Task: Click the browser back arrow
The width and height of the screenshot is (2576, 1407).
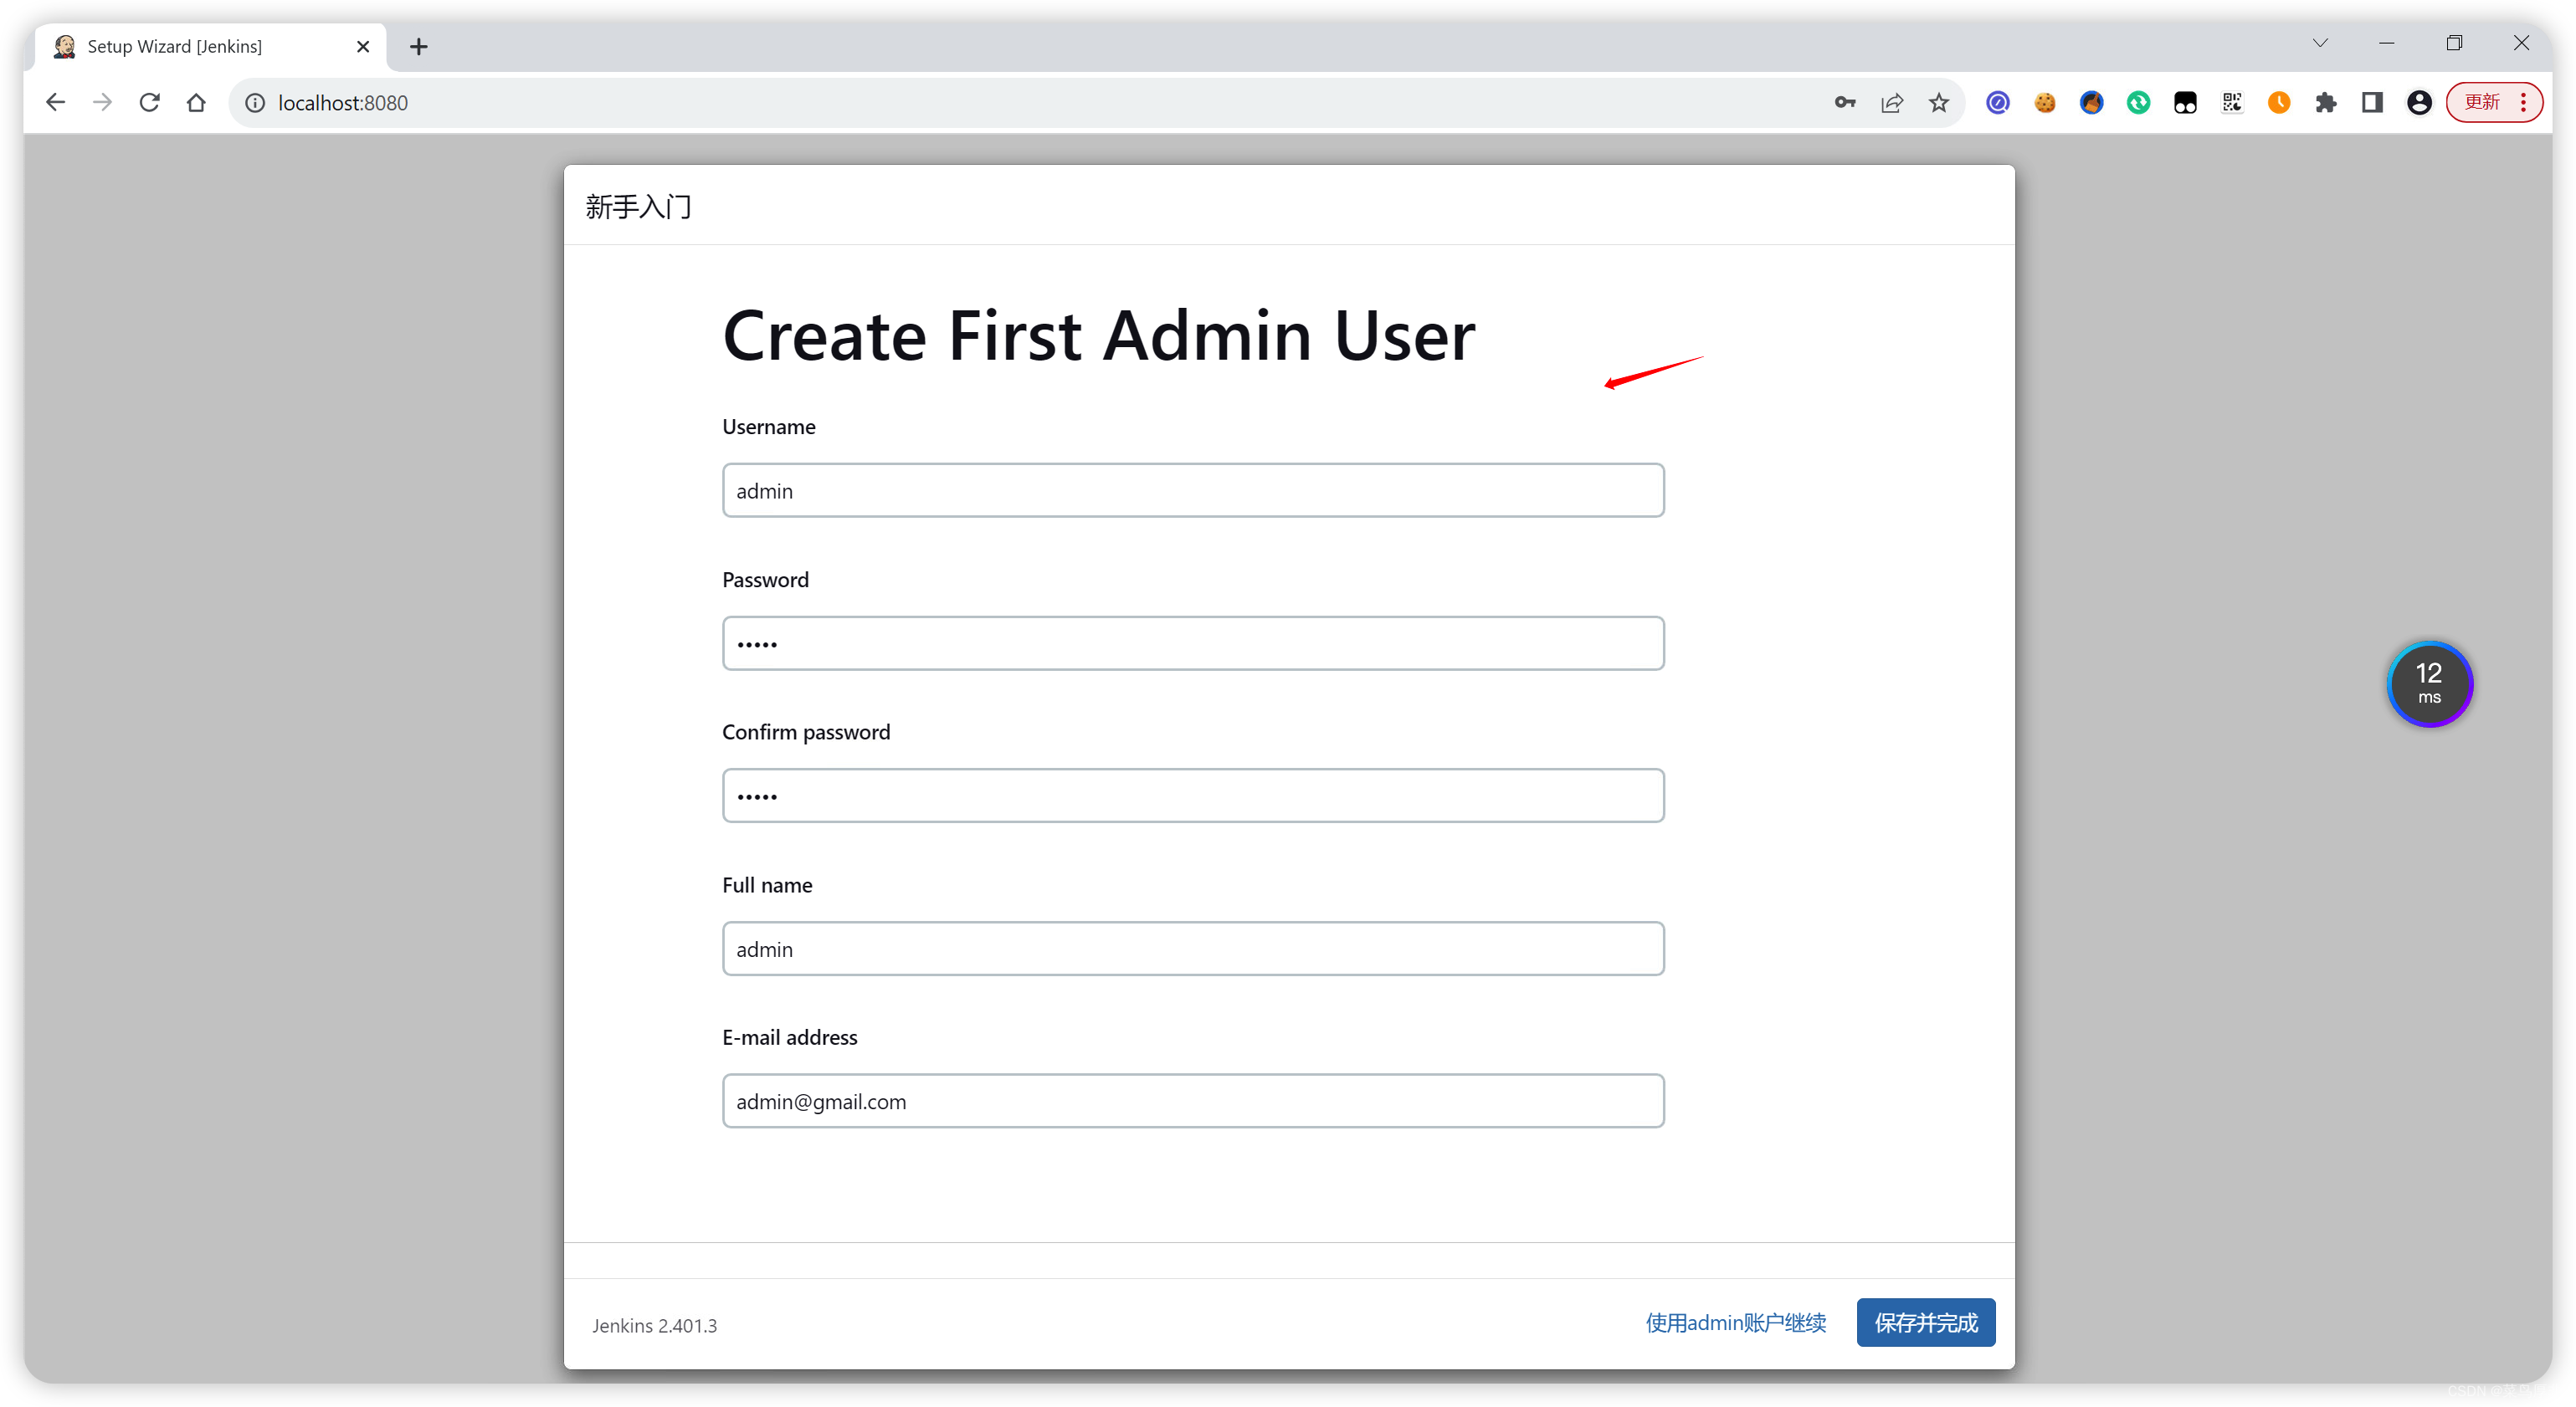Action: point(55,102)
